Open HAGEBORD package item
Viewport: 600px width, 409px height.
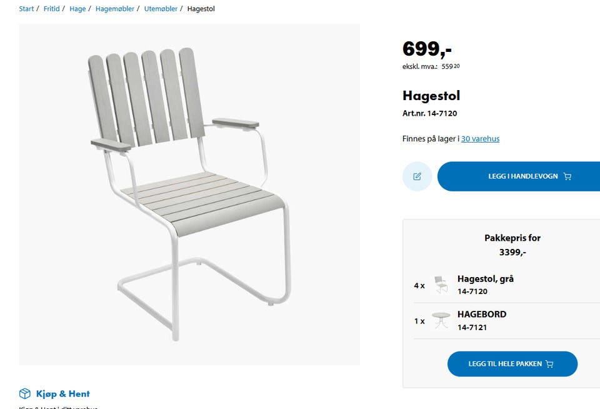[482, 314]
